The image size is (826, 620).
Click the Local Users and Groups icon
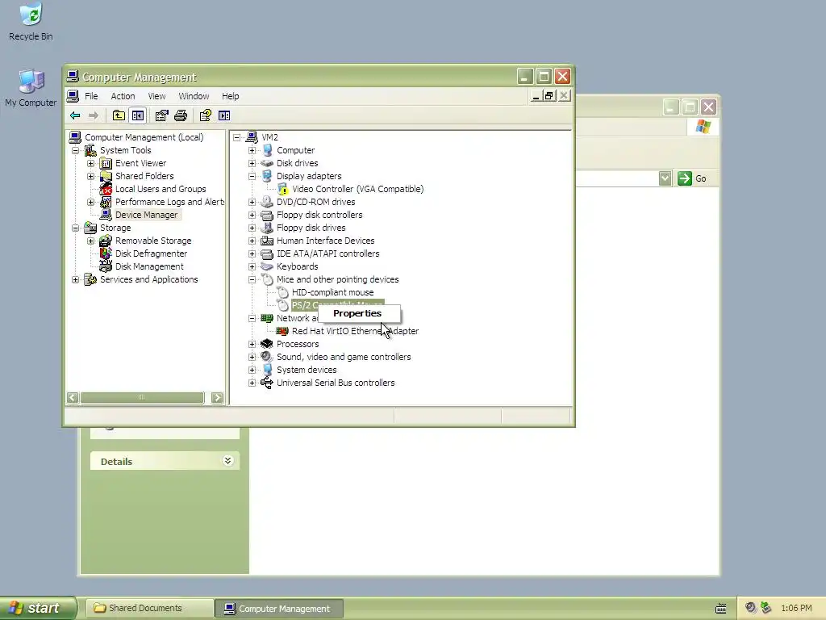click(106, 189)
